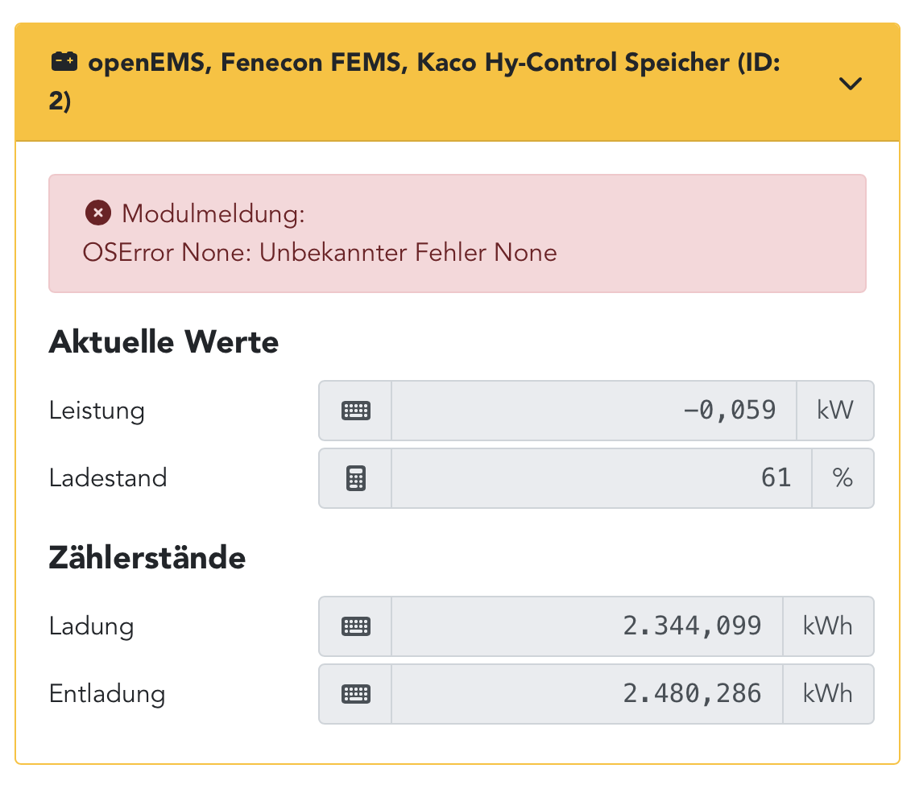915x789 pixels.
Task: Click the keyboard icon beside Entladung
Action: tap(355, 694)
